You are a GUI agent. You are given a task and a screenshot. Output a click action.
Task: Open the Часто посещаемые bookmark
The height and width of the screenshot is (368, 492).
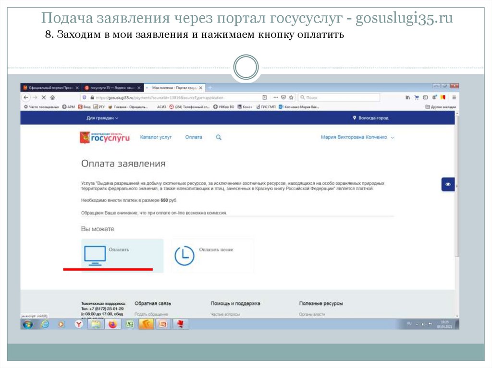(x=41, y=107)
